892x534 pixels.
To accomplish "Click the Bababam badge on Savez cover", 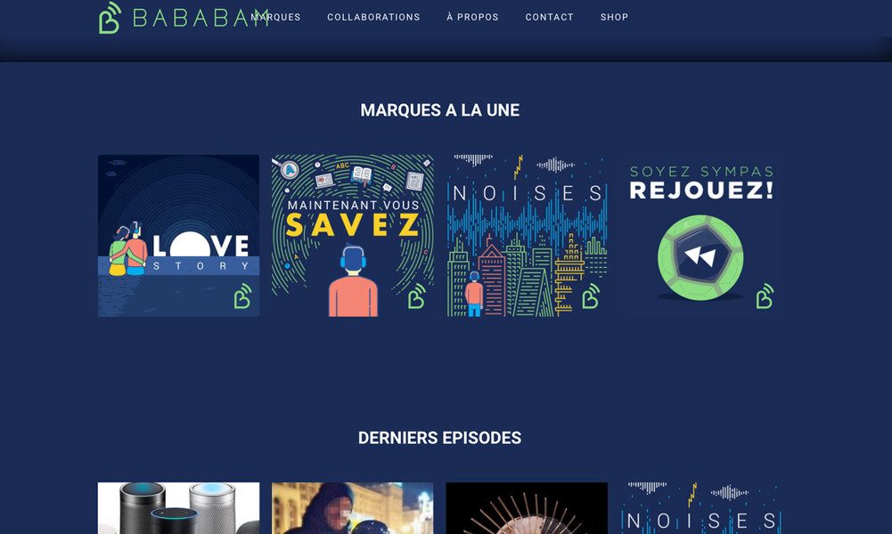I will pyautogui.click(x=417, y=296).
